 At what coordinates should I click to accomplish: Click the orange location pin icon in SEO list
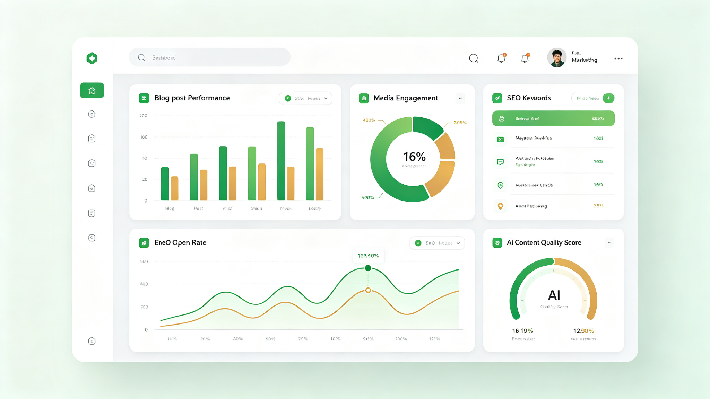[x=501, y=206]
